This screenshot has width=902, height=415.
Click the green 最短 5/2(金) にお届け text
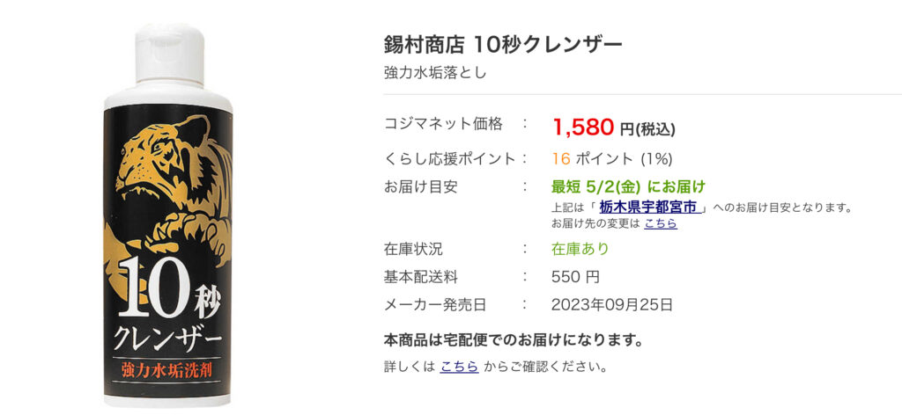628,186
